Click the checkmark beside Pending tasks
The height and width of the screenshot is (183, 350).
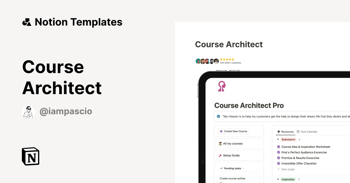pyautogui.click(x=221, y=168)
